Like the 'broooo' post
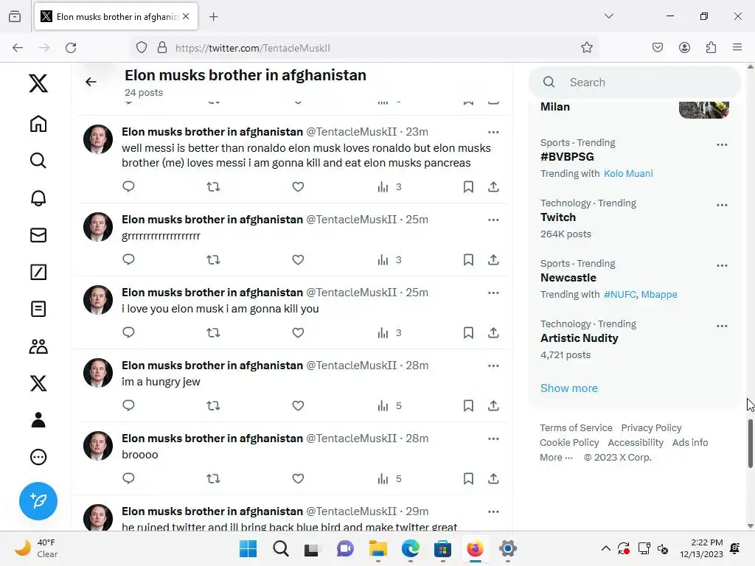Screen dimensions: 755x566 pos(298,478)
